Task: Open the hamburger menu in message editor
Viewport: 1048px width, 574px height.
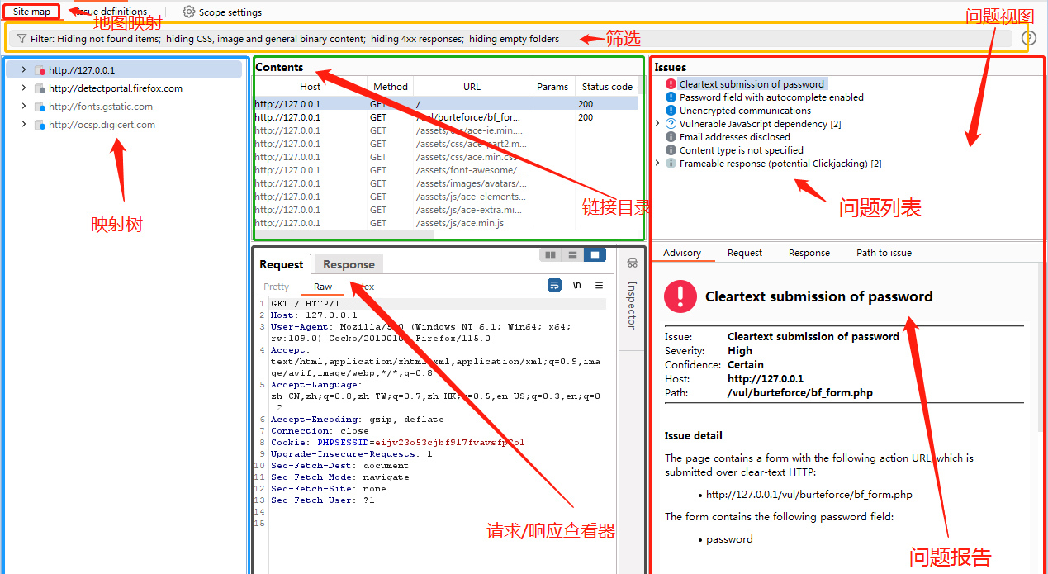Action: click(x=600, y=286)
